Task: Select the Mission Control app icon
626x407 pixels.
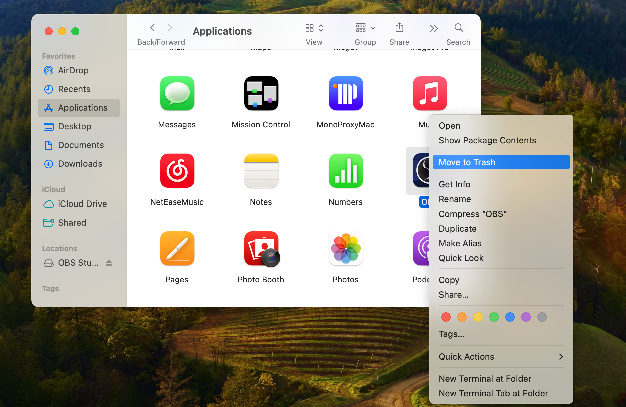Action: pos(261,94)
